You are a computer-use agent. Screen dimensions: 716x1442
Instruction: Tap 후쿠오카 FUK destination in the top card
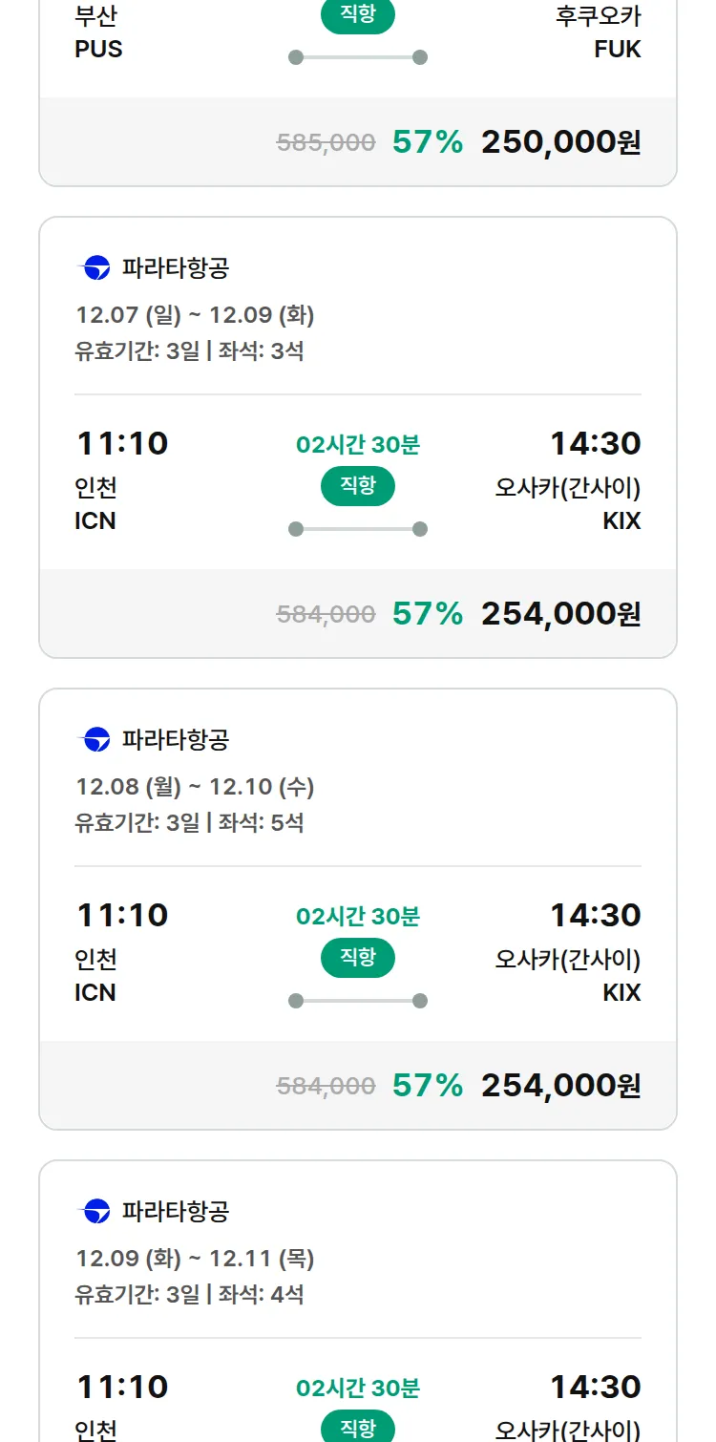tap(599, 32)
